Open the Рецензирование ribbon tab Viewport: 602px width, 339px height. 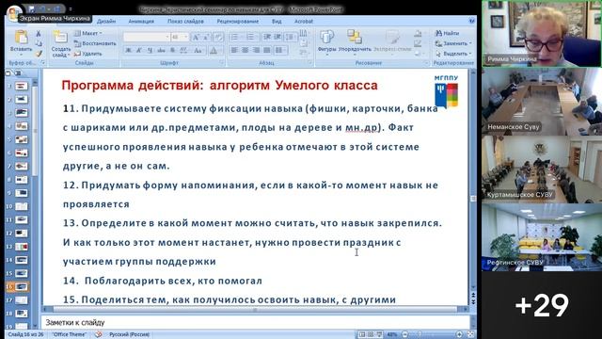238,22
